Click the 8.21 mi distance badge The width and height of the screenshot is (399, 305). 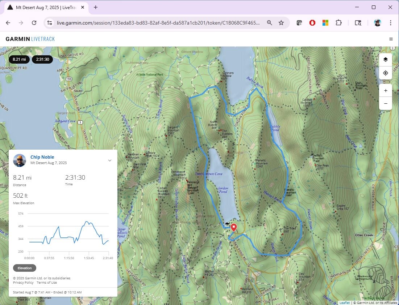[x=19, y=59]
